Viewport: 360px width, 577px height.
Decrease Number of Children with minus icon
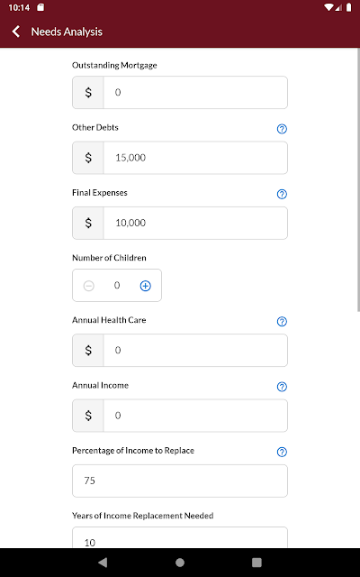point(88,286)
